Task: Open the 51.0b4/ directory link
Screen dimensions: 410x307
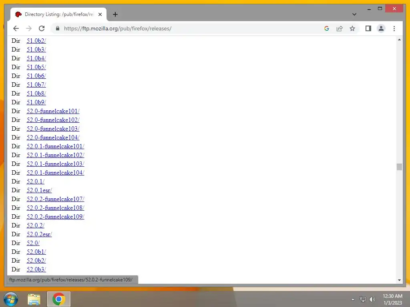Action: click(x=36, y=58)
